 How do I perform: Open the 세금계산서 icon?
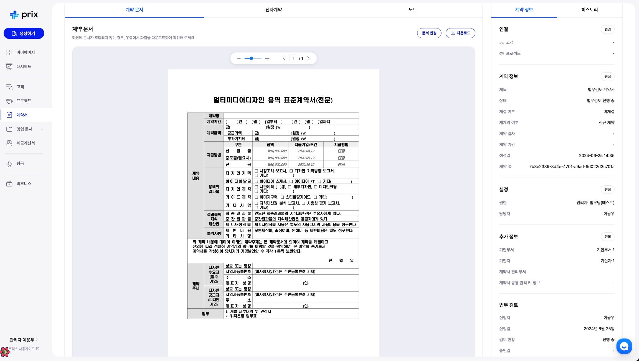click(x=9, y=143)
